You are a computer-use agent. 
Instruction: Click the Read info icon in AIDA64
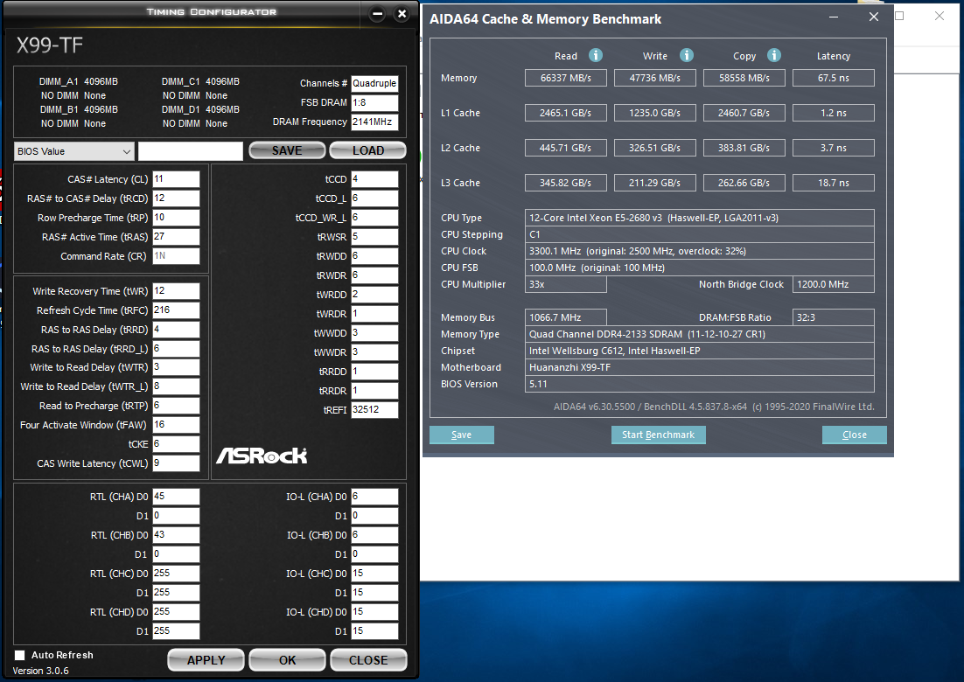595,55
